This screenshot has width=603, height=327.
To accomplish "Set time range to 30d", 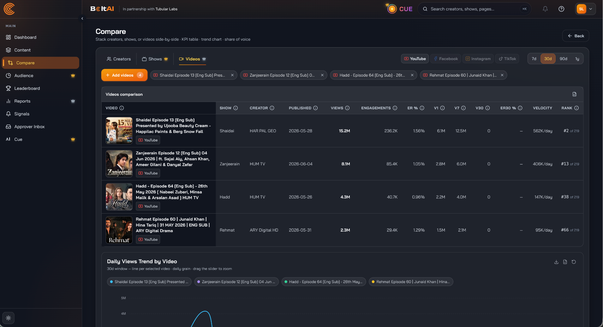I will (548, 59).
